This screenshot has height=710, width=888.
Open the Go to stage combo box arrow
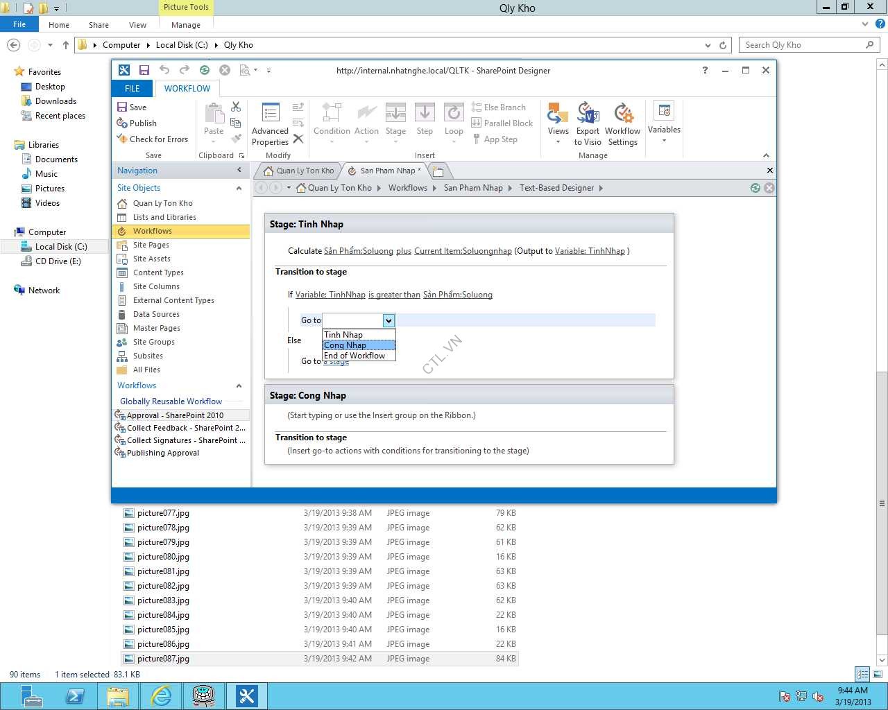[x=388, y=320]
